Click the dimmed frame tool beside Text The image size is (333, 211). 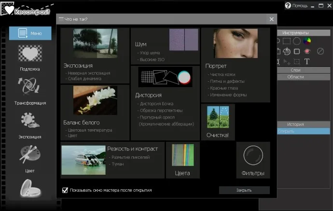[297, 62]
